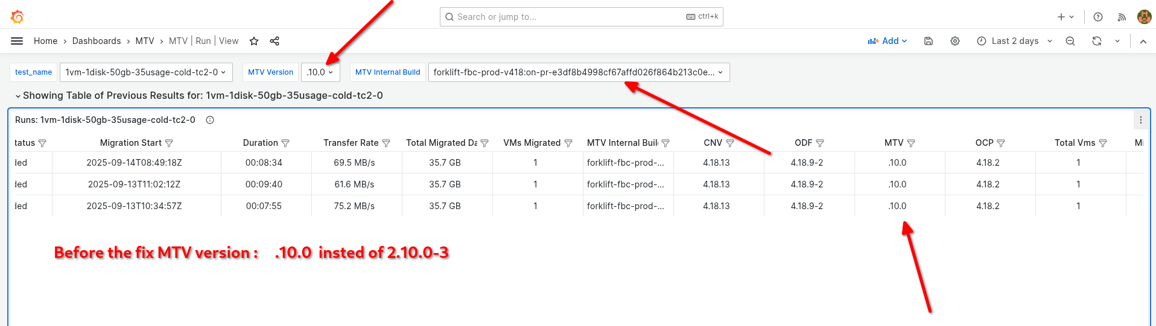This screenshot has height=326, width=1156.
Task: Open the user profile avatar
Action: (1144, 17)
